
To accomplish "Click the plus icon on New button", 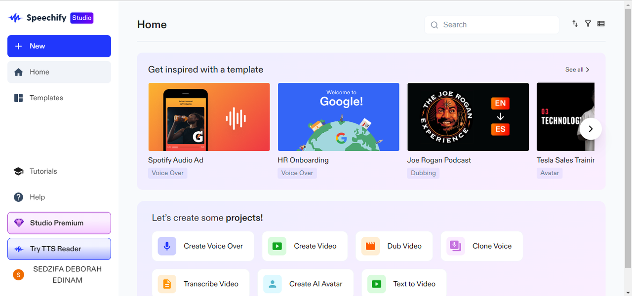I will click(18, 46).
